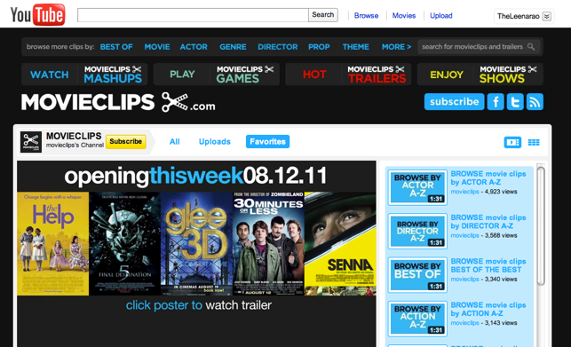The width and height of the screenshot is (571, 347).
Task: Expand TheLeenarao account dropdown arrow
Action: click(x=546, y=16)
